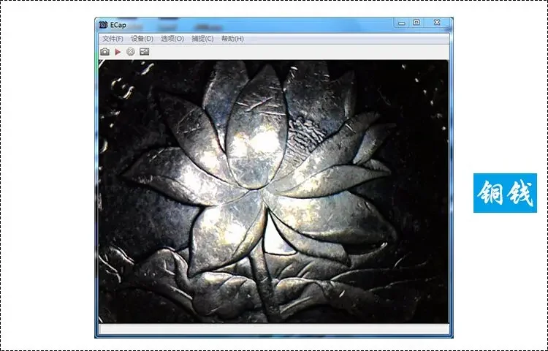Click the ECap app icon in title bar
This screenshot has height=351, width=548.
103,25
